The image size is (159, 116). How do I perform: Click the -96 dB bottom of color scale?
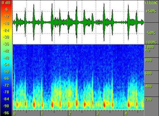(x=6, y=113)
